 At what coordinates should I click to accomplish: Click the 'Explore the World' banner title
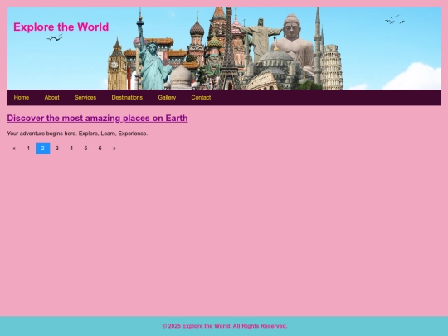click(61, 27)
